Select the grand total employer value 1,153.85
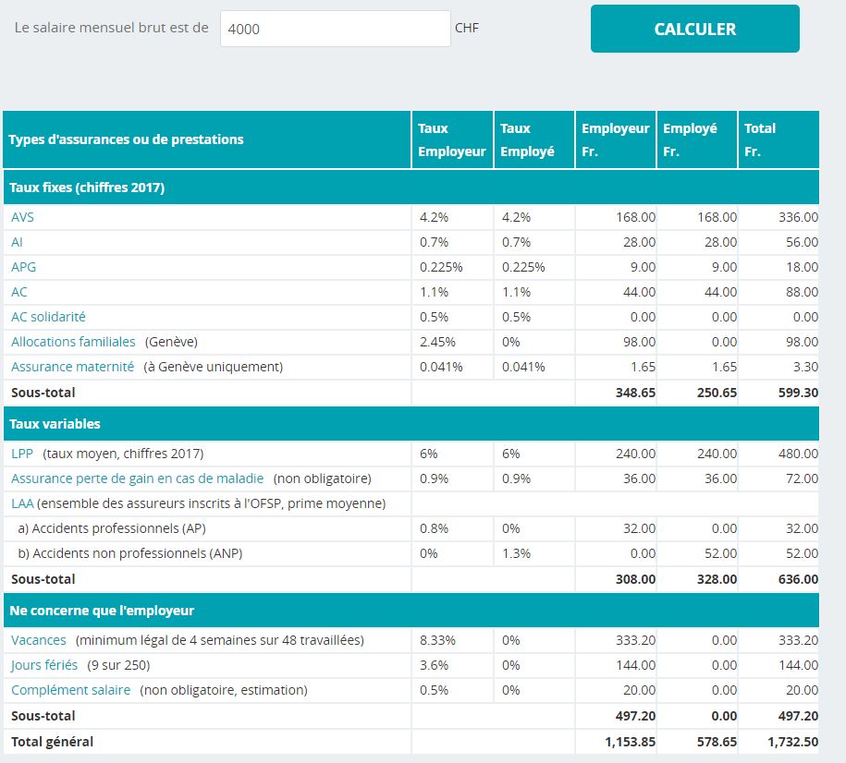Image resolution: width=846 pixels, height=763 pixels. click(631, 742)
